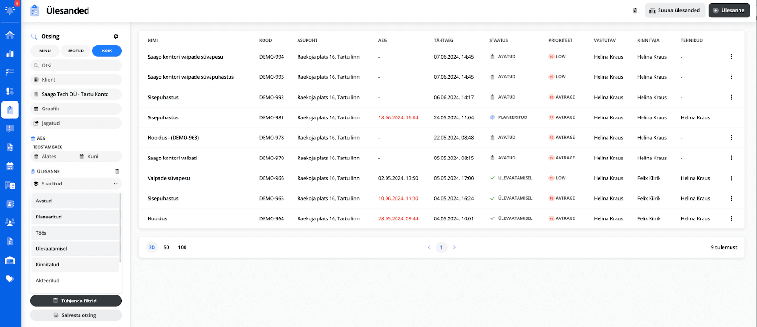Screen dimensions: 757x327
Task: Toggle Planeeritud status filter option
Action: pyautogui.click(x=75, y=217)
